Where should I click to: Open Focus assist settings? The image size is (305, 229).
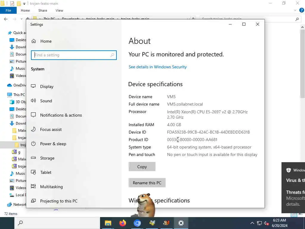46,129
